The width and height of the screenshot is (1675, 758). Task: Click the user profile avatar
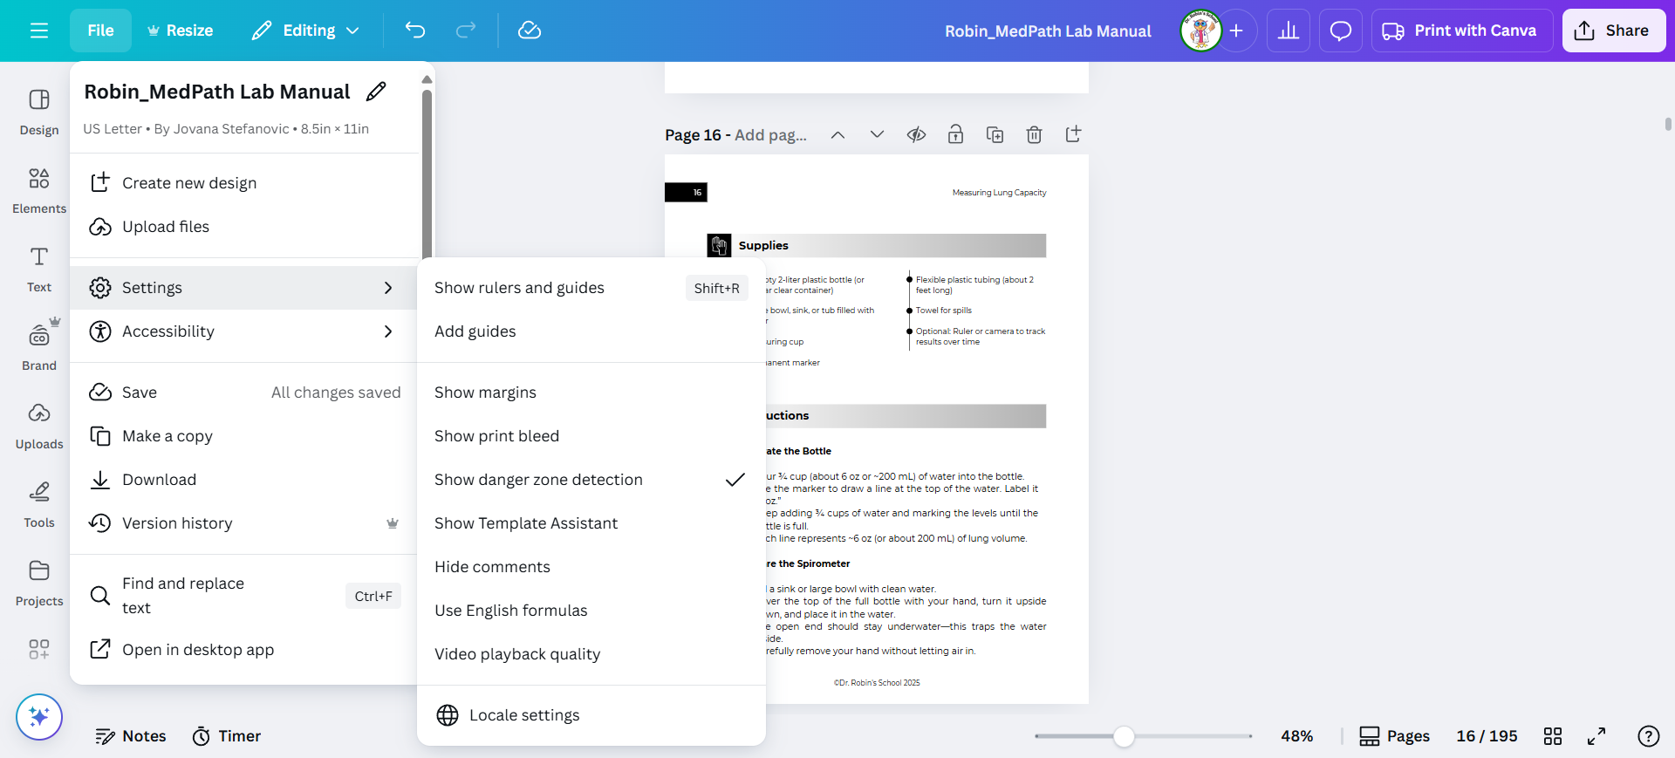point(1201,31)
